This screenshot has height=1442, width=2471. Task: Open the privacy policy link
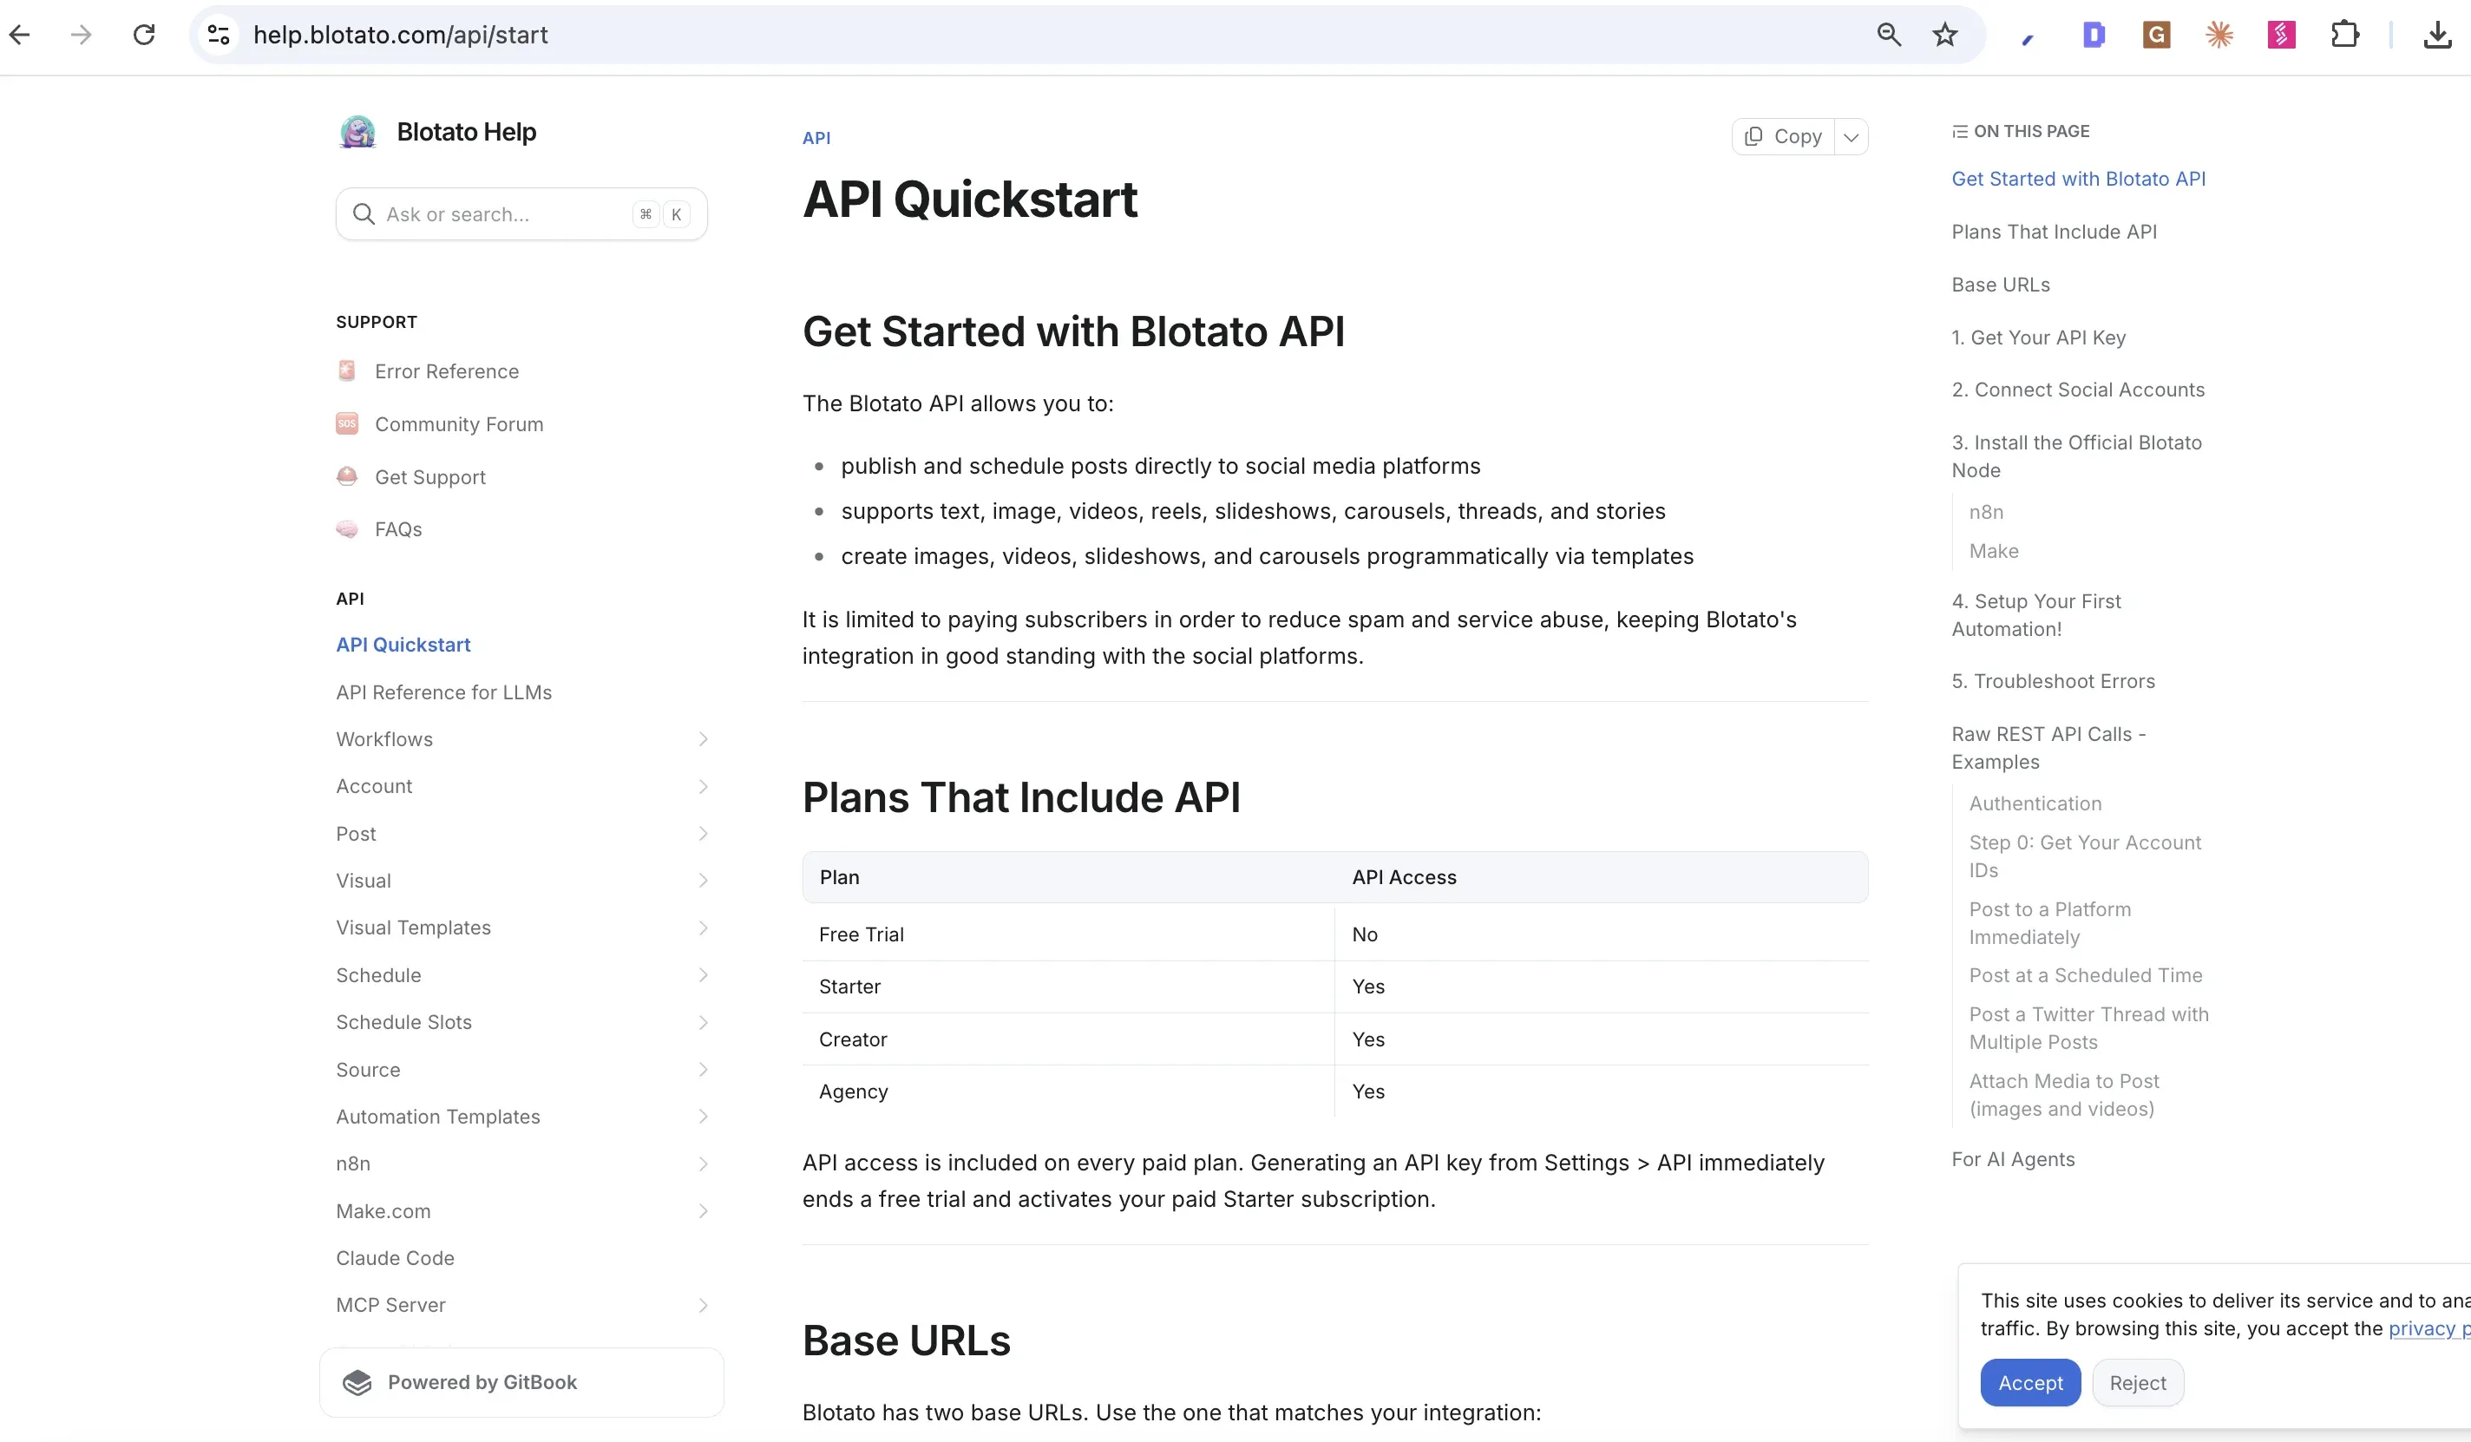(x=2428, y=1328)
